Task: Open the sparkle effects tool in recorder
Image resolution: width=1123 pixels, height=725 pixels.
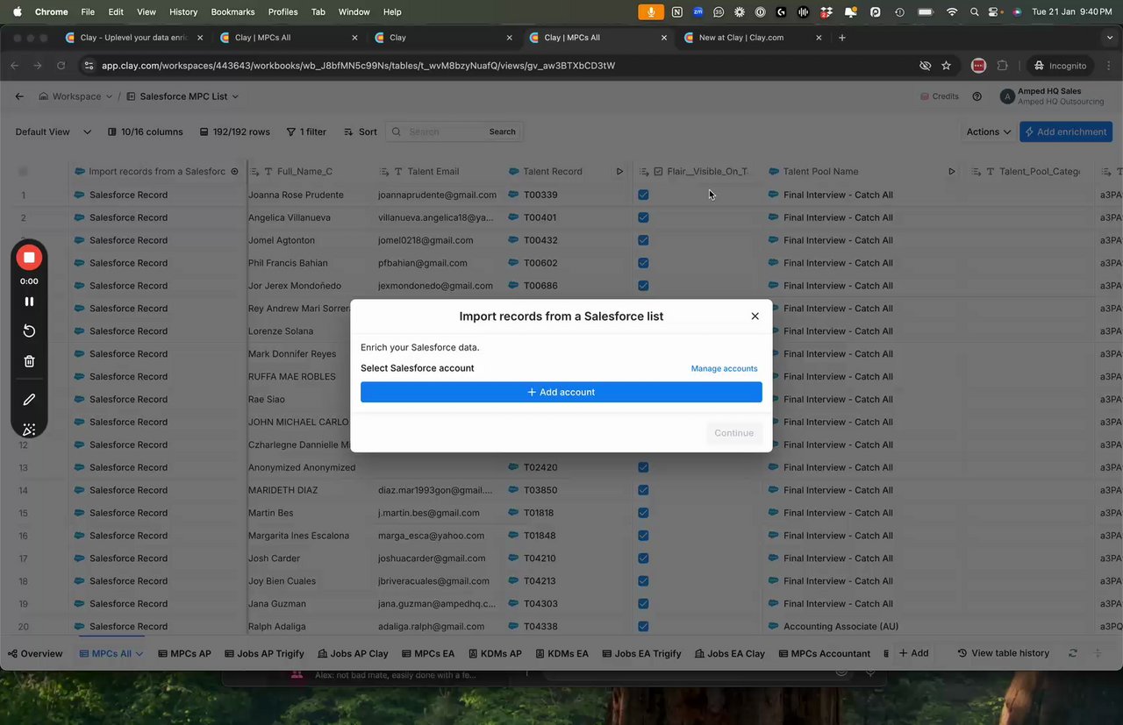Action: (x=29, y=430)
